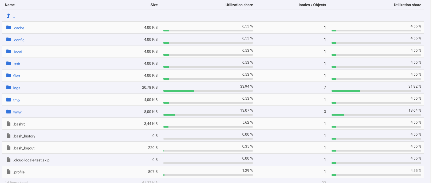Image resolution: width=433 pixels, height=183 pixels.
Task: Click the logs folder icon
Action: click(x=9, y=88)
